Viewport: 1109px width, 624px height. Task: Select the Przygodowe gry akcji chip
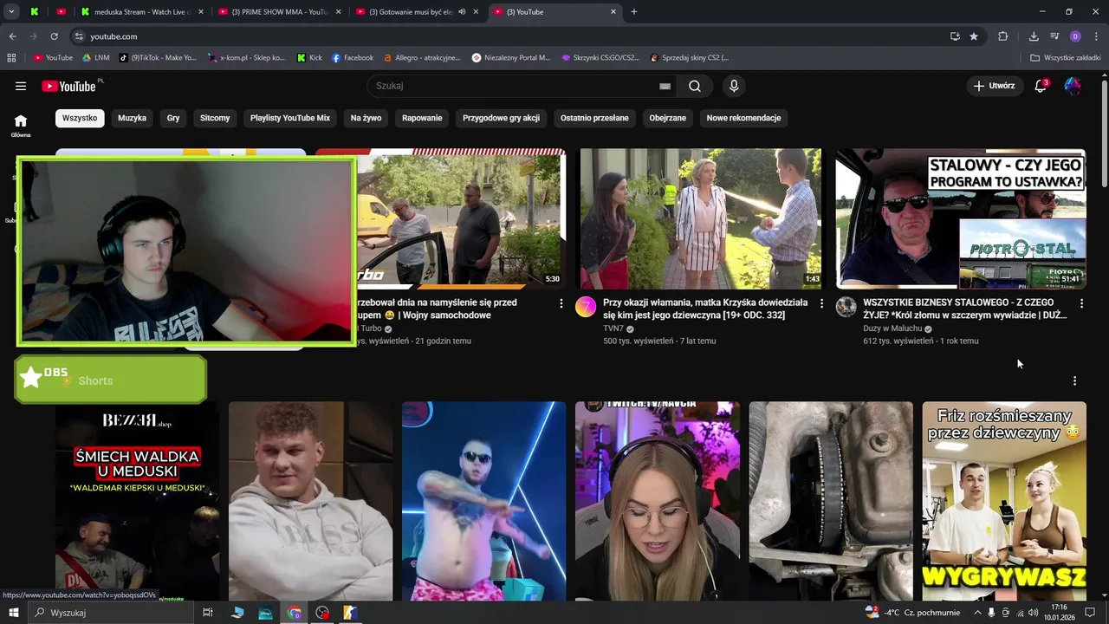pyautogui.click(x=501, y=118)
